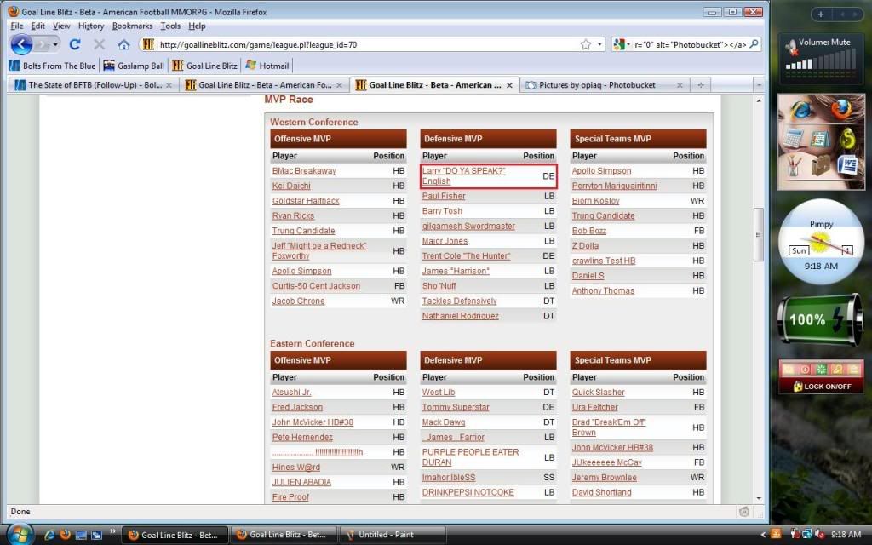Screen dimensions: 872x545
Task: Click the Firefox Back navigation button
Action: (21, 44)
